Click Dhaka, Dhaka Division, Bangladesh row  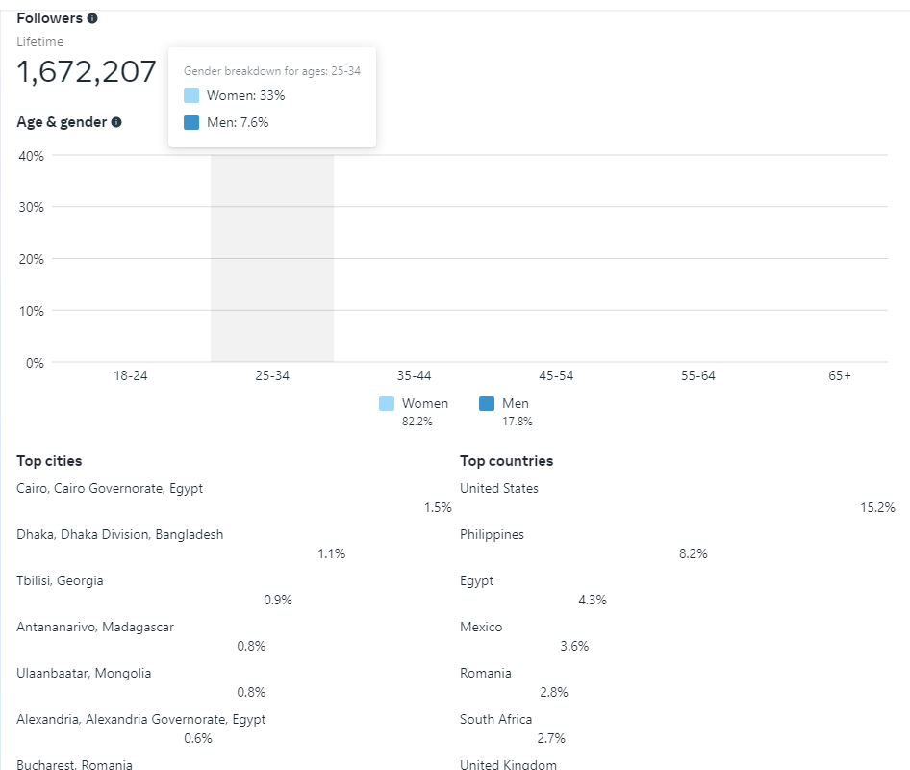[234, 544]
